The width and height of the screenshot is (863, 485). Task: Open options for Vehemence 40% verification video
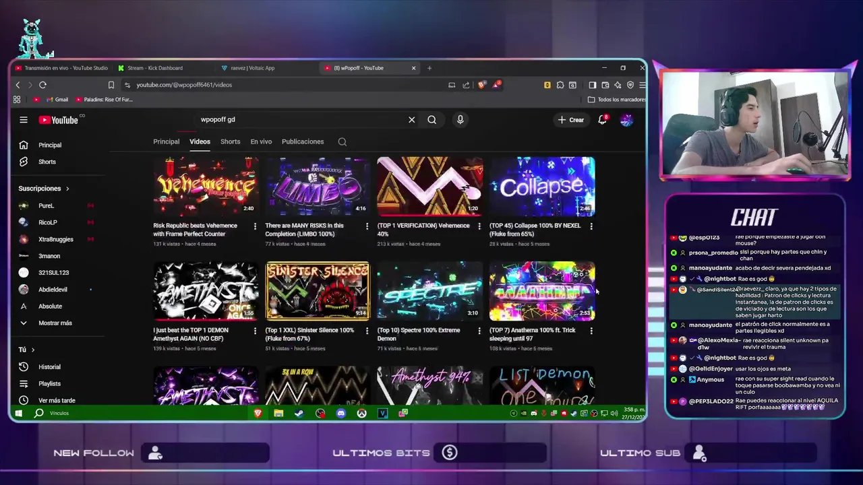point(479,226)
